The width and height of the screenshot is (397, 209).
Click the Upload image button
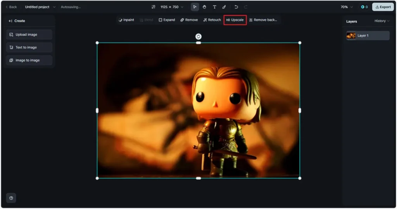click(29, 35)
